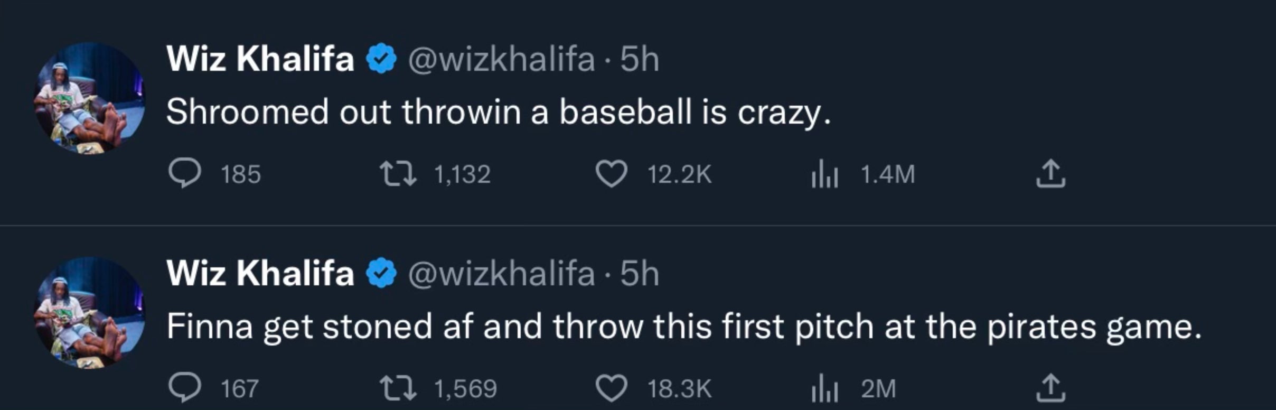Like the "Shroomed out throwin" tweet
Image resolution: width=1276 pixels, height=410 pixels.
coord(611,174)
